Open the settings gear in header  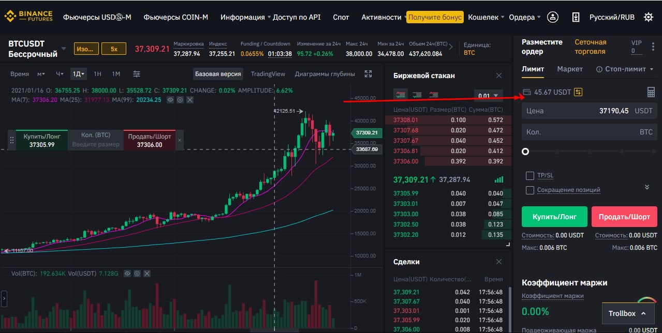(x=648, y=17)
